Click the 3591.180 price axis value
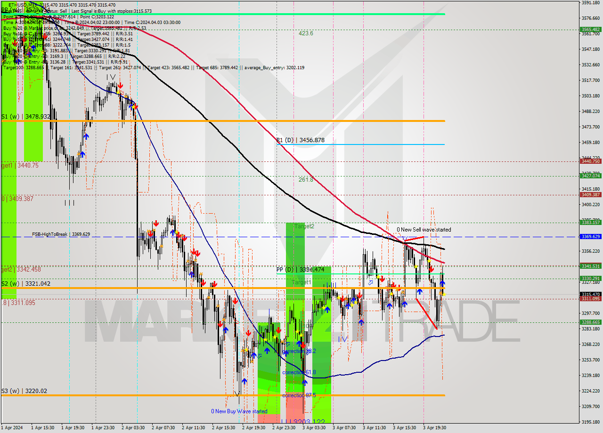The image size is (603, 433). (591, 3)
